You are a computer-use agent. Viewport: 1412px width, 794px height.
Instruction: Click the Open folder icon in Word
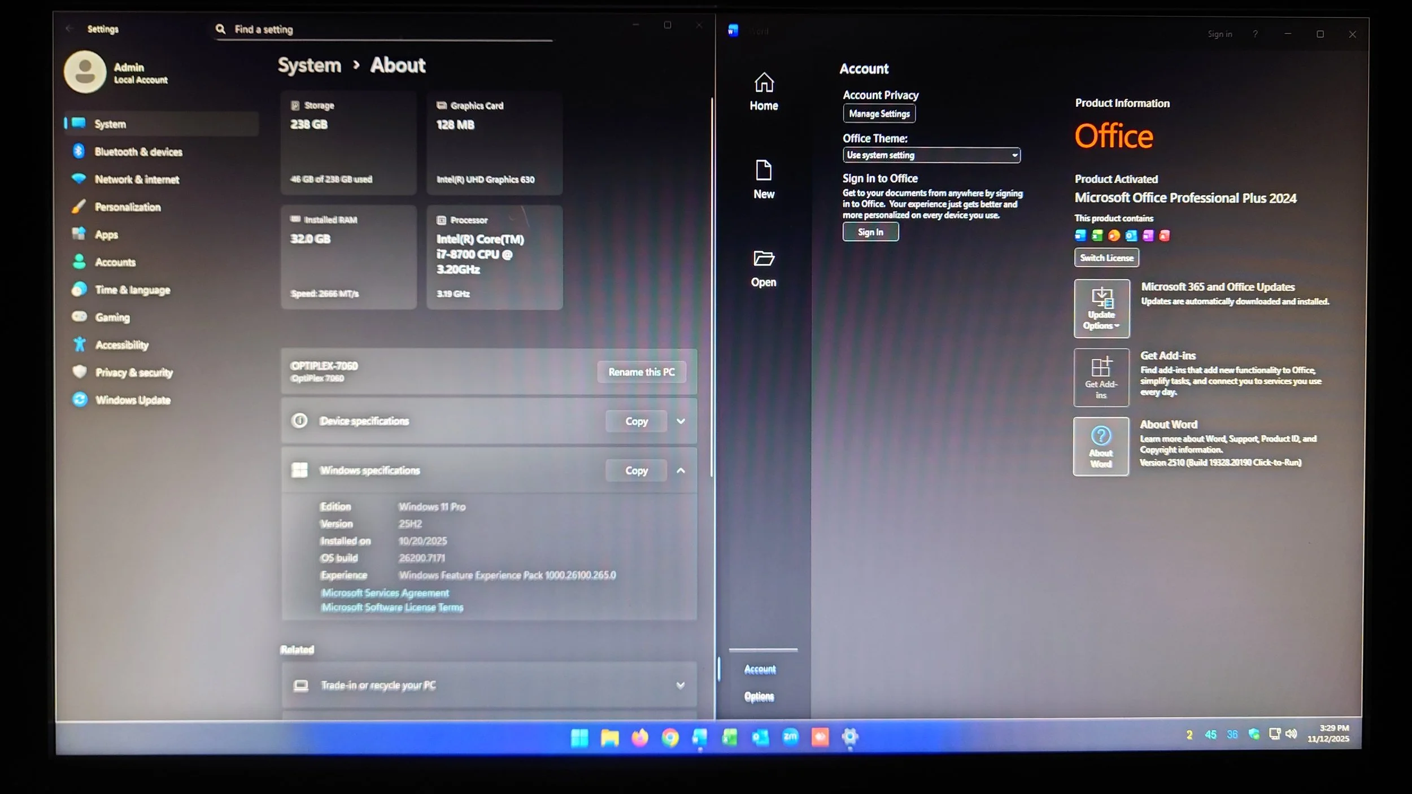point(764,259)
